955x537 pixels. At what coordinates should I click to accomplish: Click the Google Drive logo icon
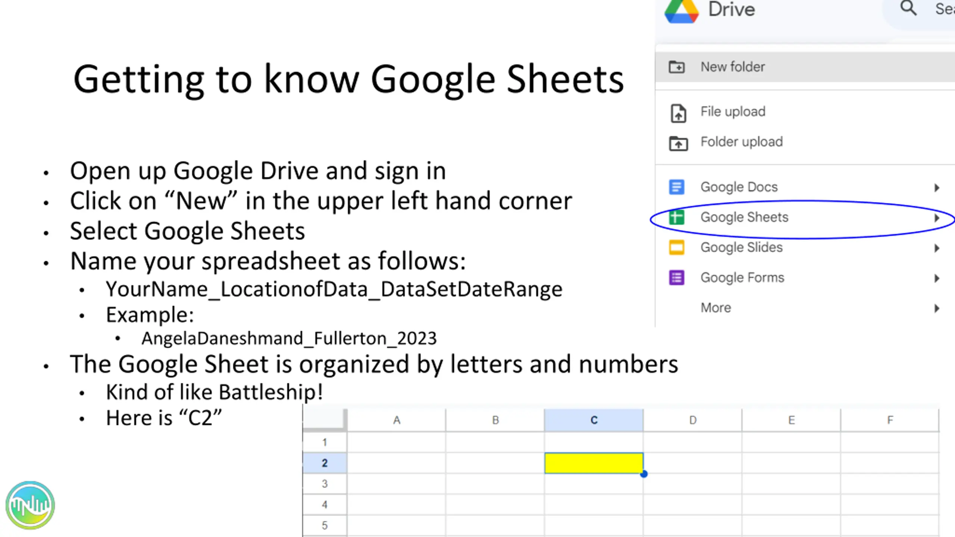click(682, 11)
